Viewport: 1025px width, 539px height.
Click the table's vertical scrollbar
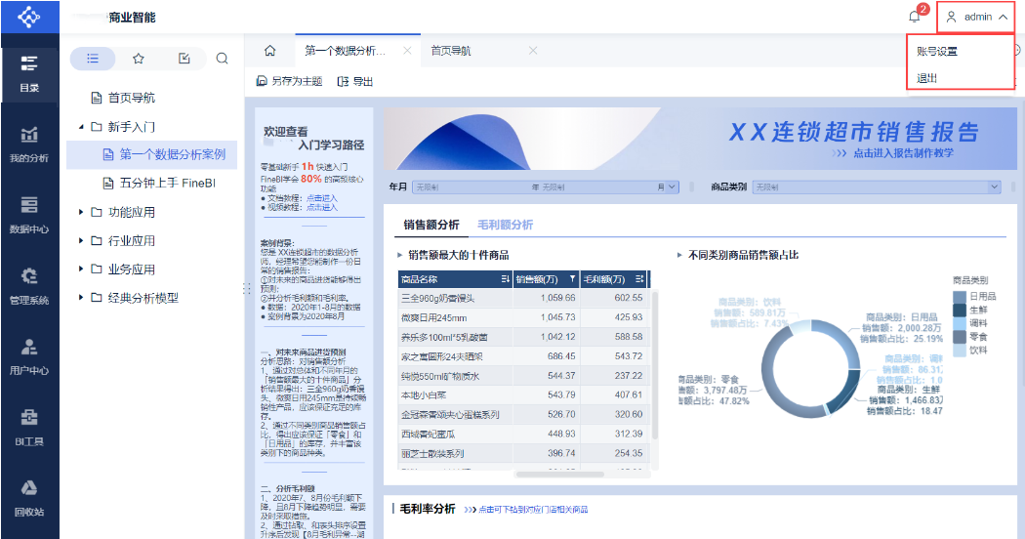pos(654,366)
